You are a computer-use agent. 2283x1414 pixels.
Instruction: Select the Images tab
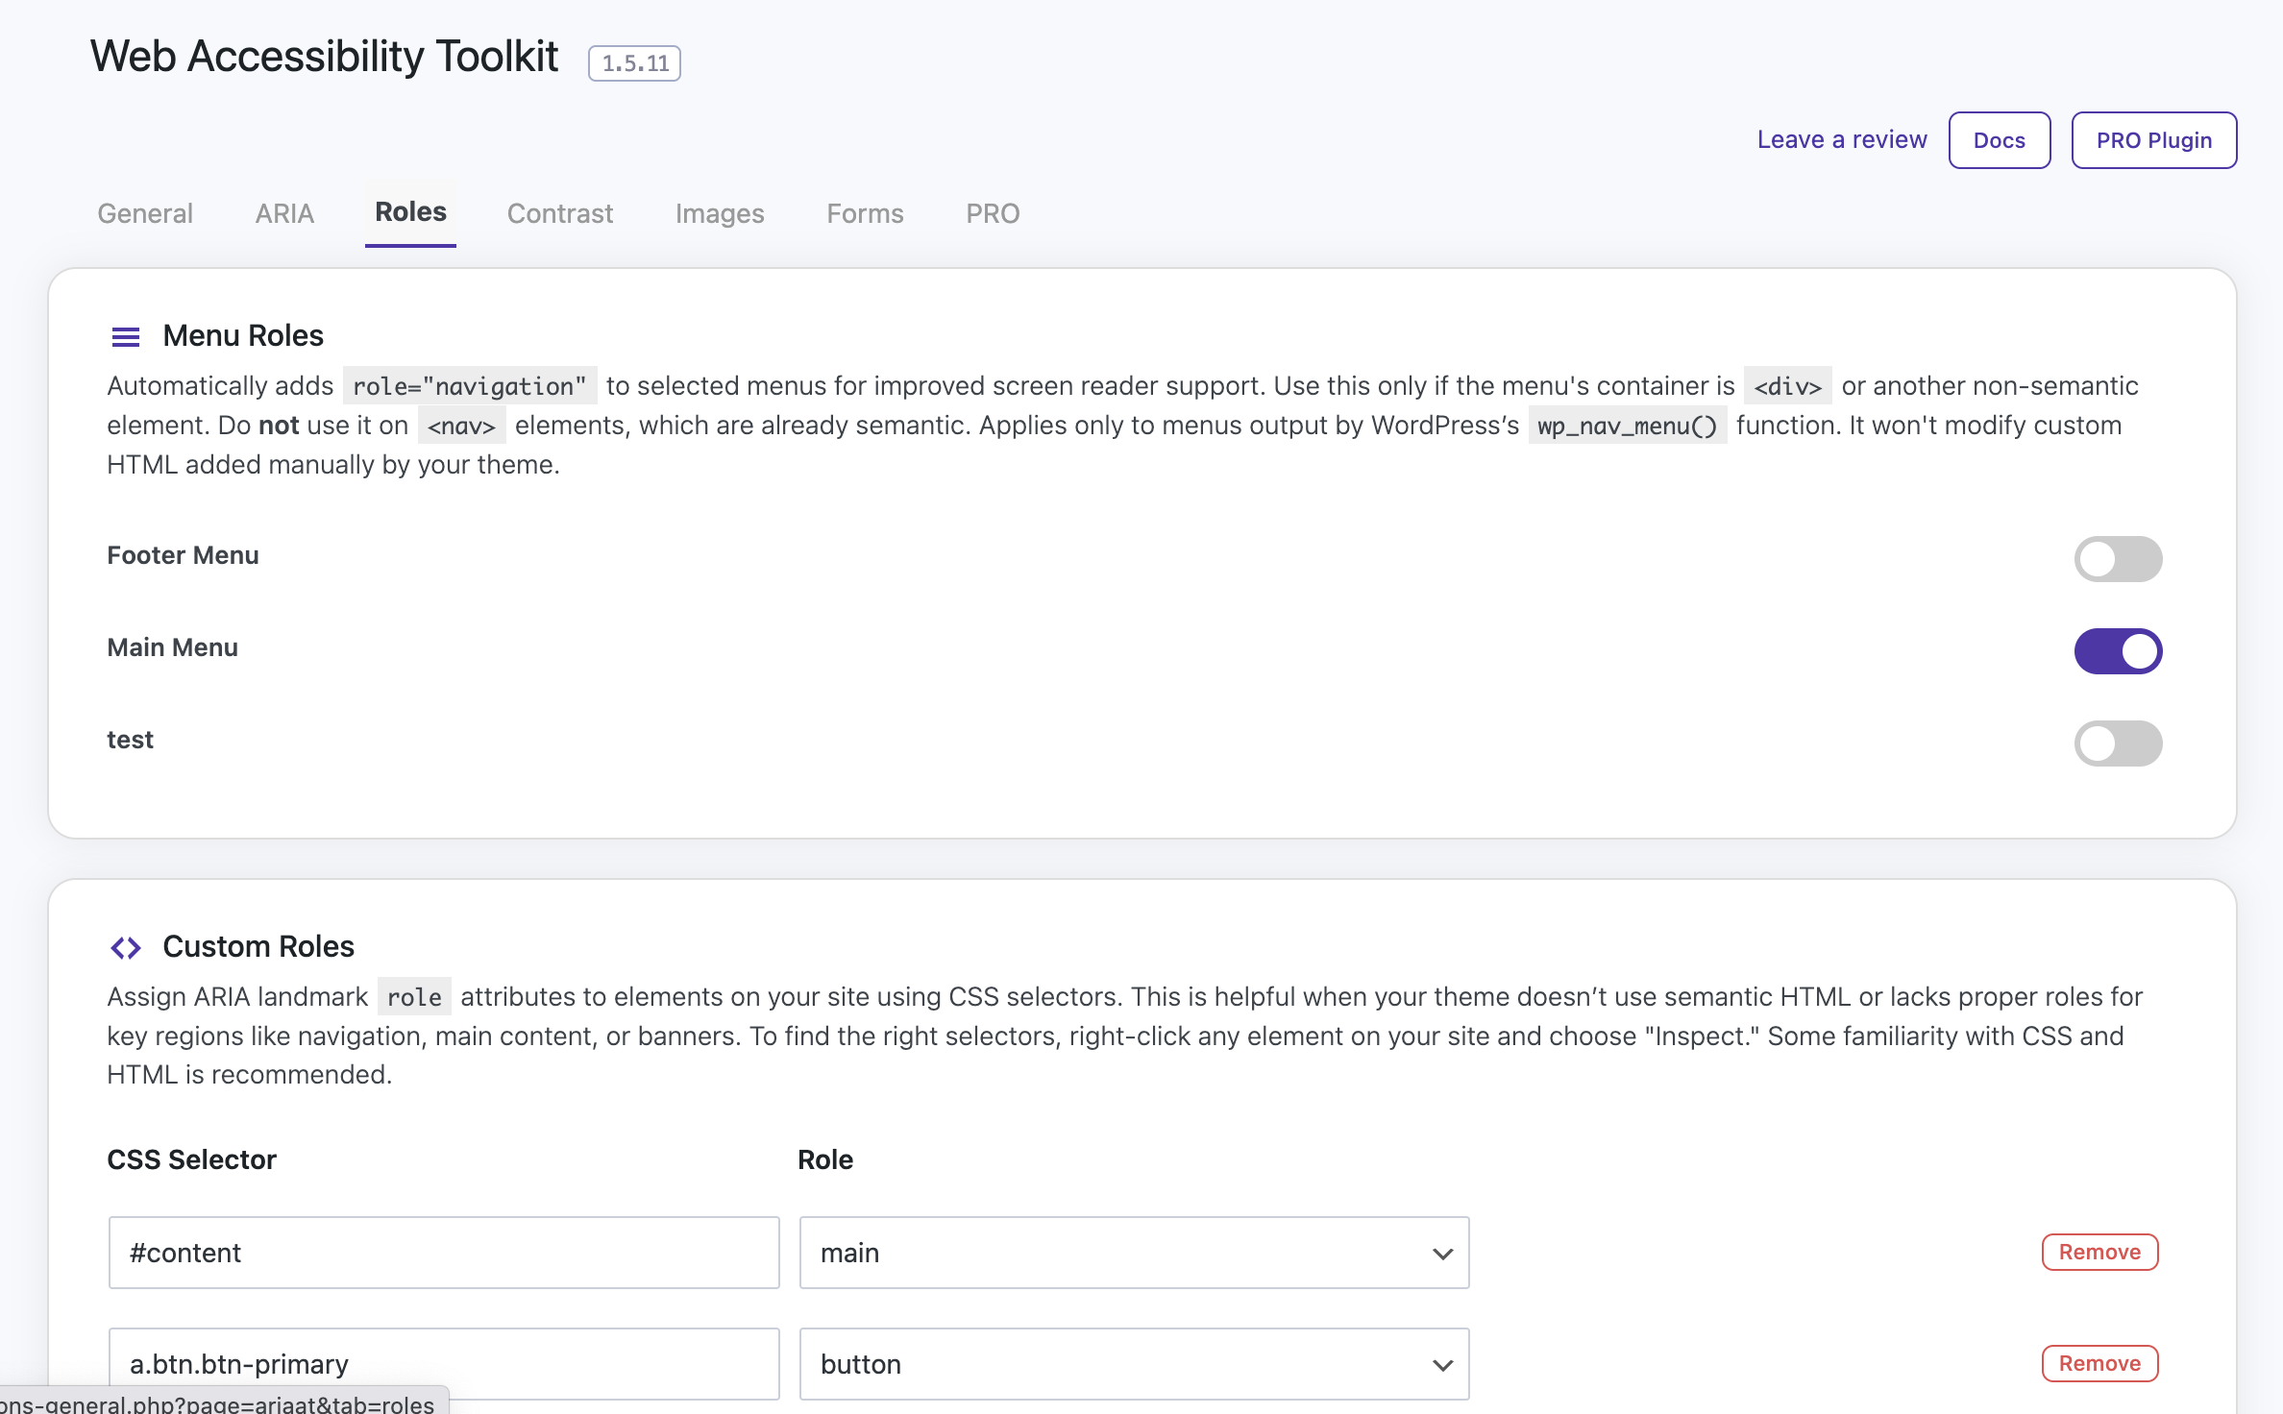[720, 213]
